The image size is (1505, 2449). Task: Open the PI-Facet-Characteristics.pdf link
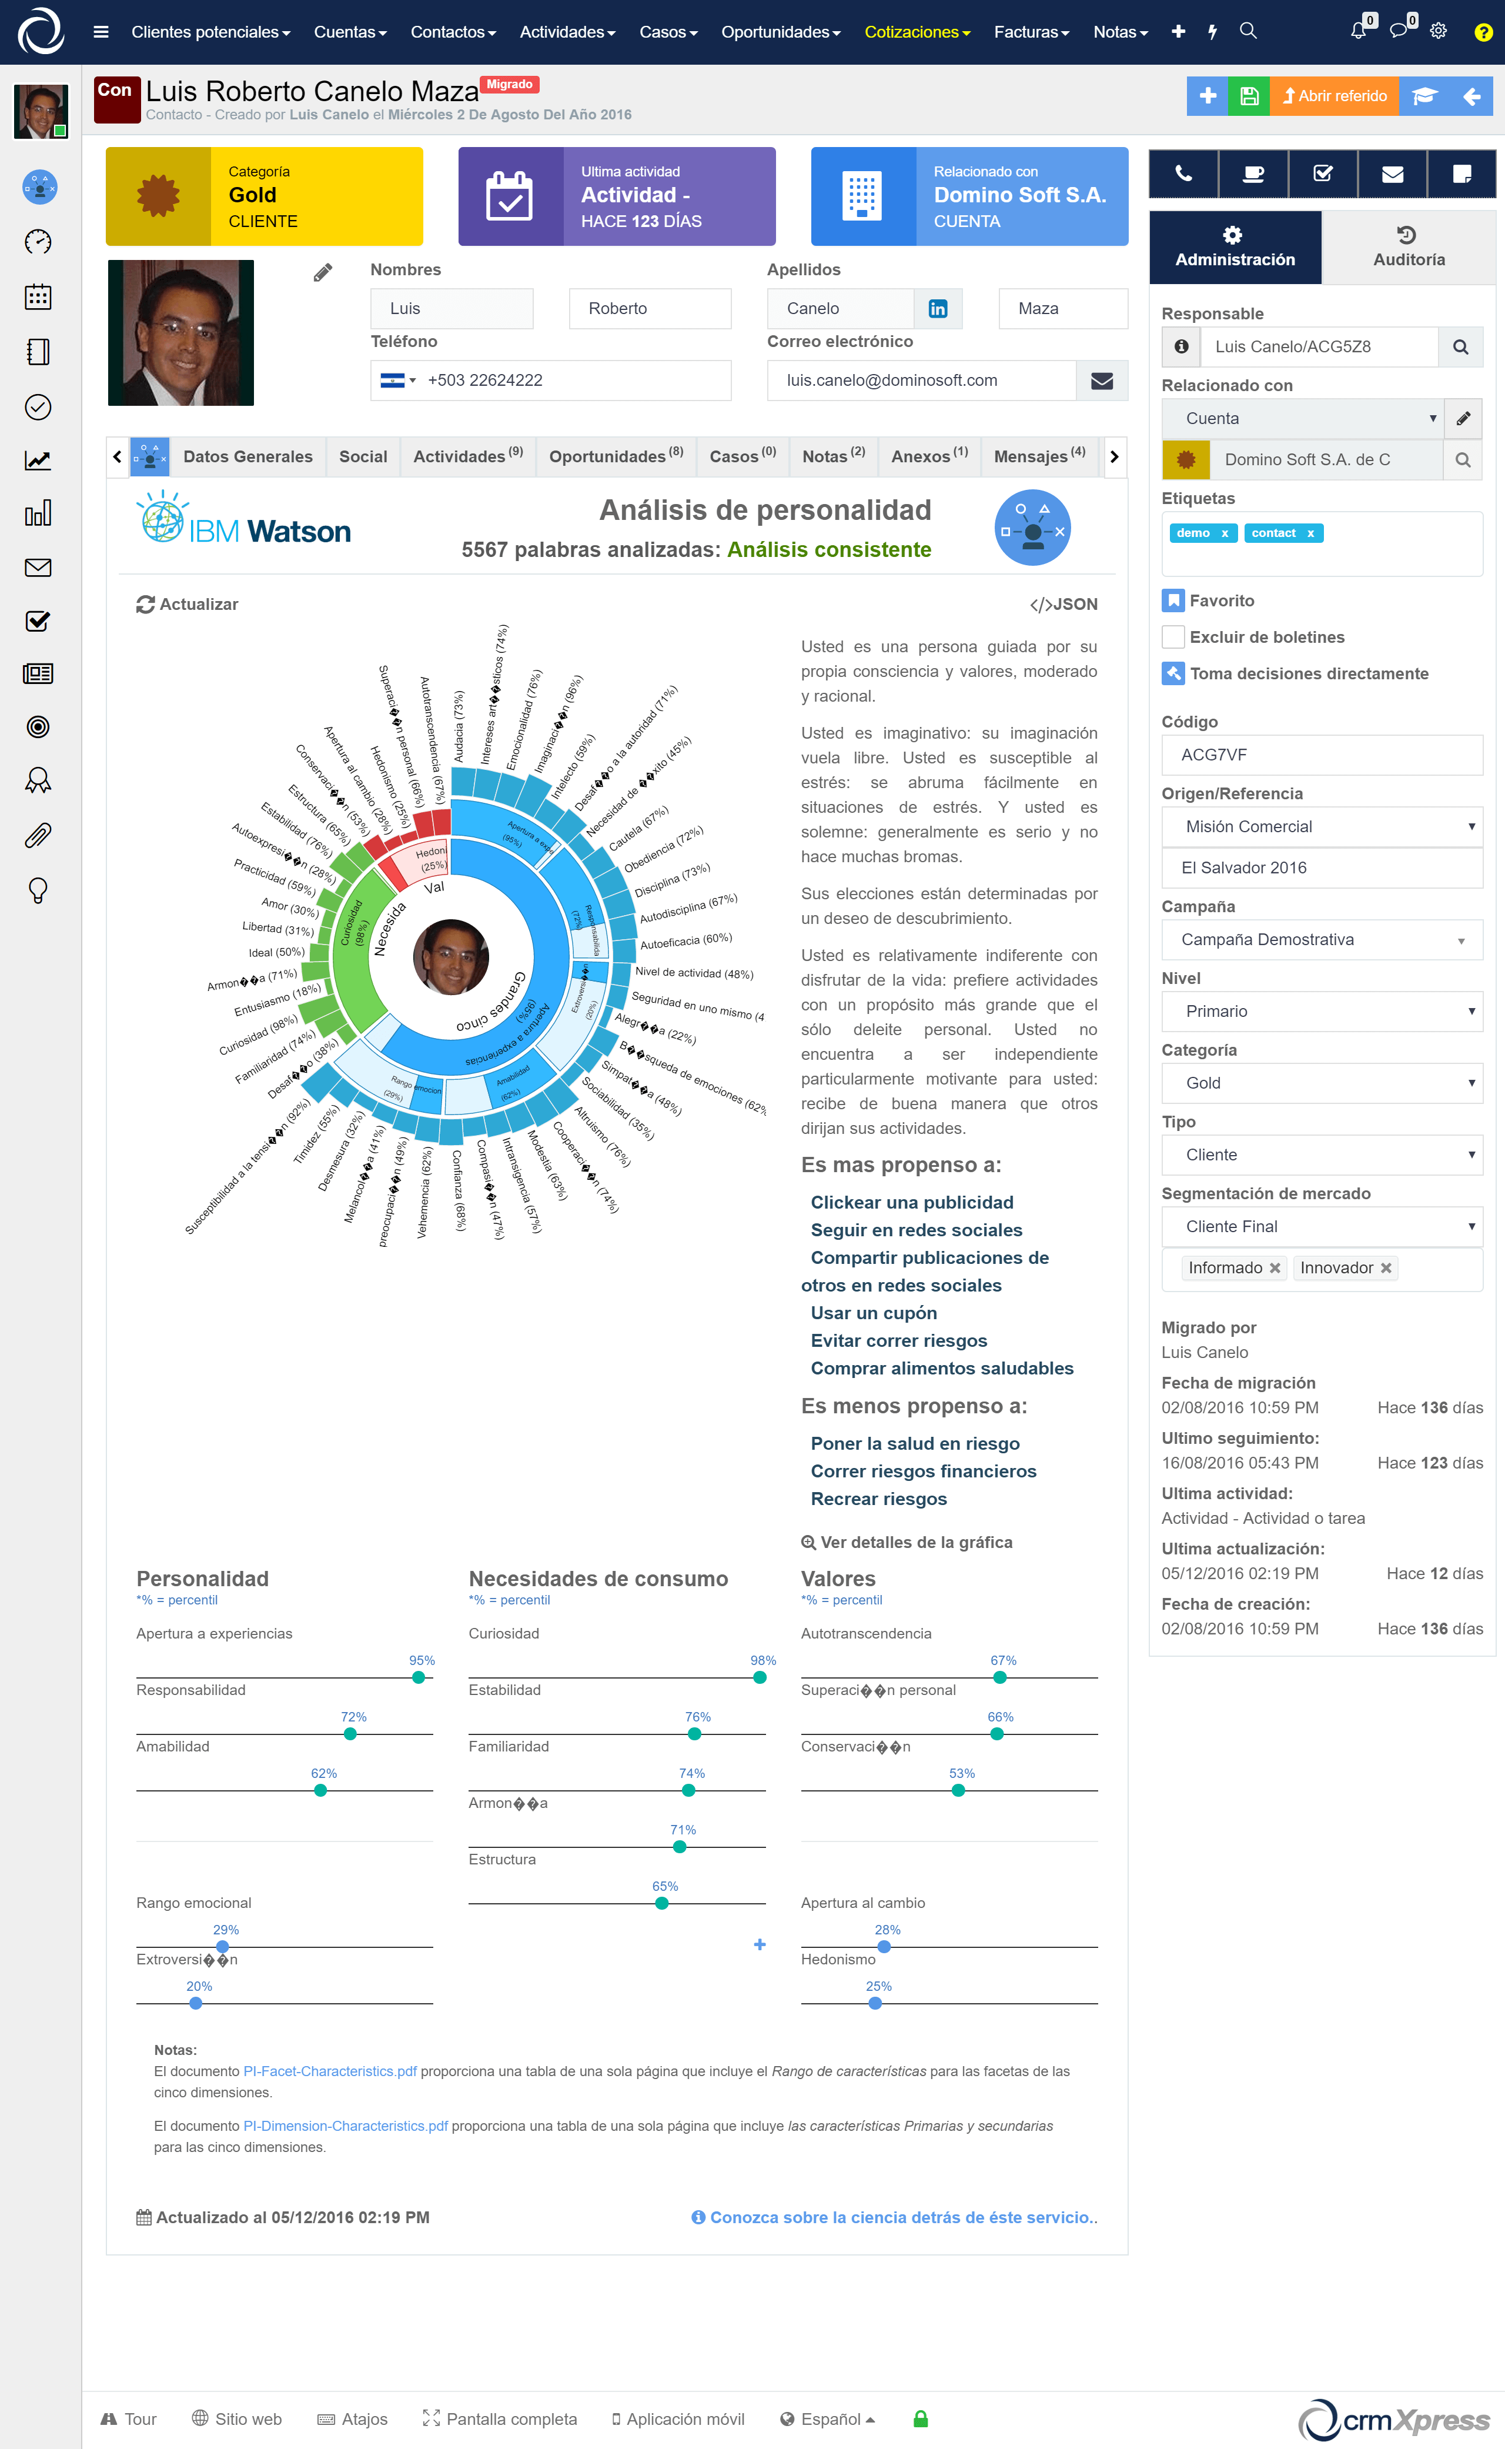pyautogui.click(x=330, y=2071)
